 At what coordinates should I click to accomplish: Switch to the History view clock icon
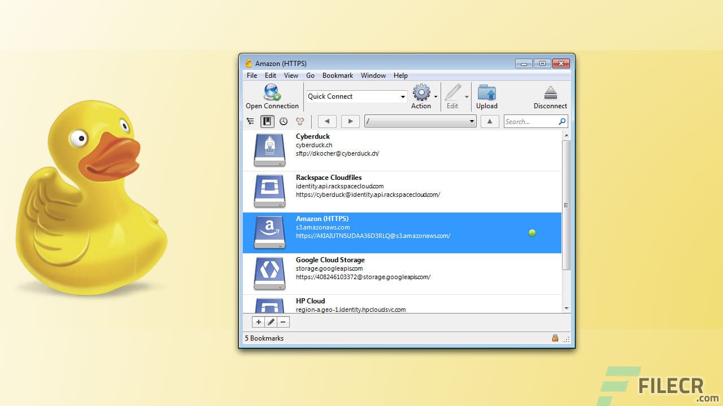tap(284, 121)
